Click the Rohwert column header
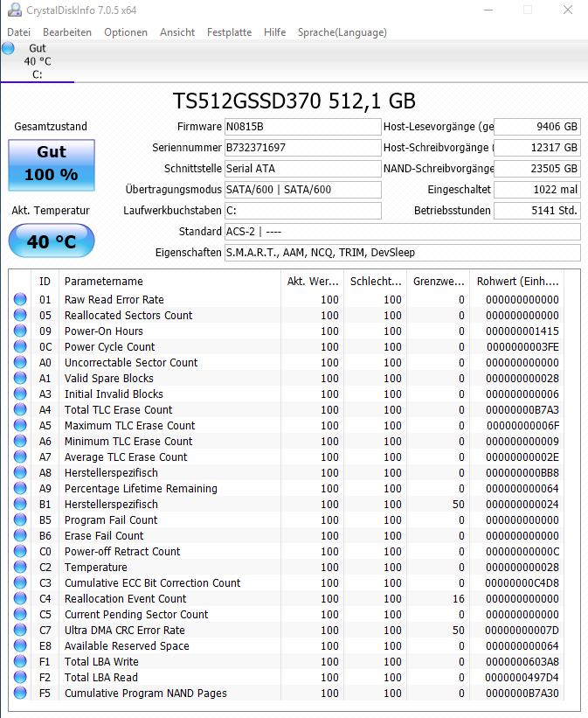This screenshot has width=588, height=718. coord(517,281)
